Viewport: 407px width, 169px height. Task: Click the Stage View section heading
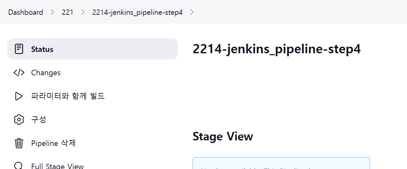click(223, 136)
